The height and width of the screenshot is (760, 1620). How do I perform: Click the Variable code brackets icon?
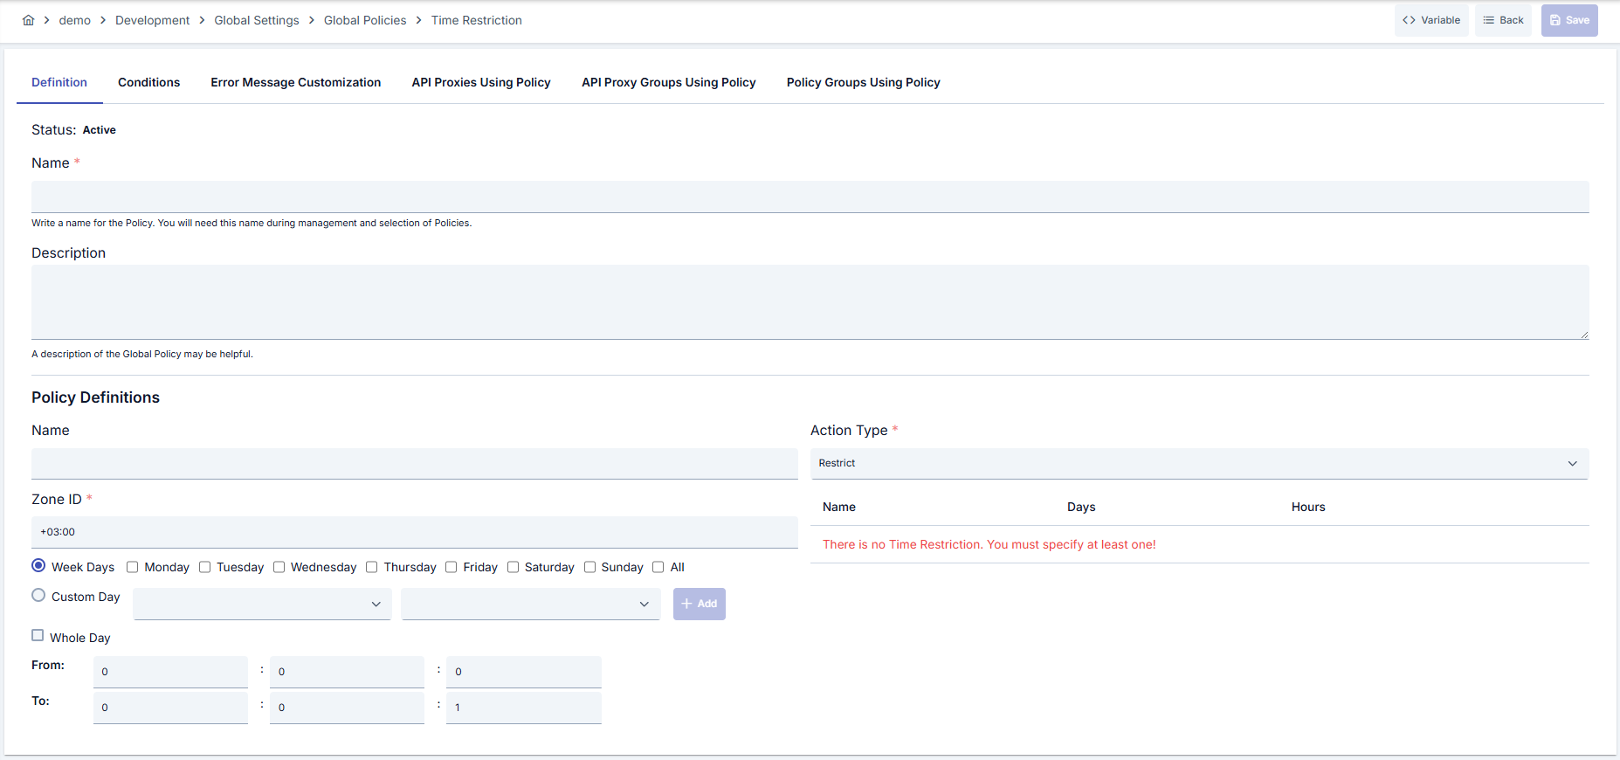pos(1409,20)
